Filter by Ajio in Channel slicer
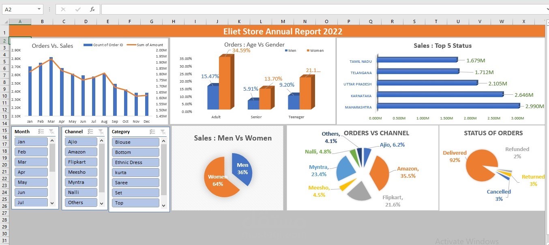This screenshot has width=549, height=245. coord(81,142)
